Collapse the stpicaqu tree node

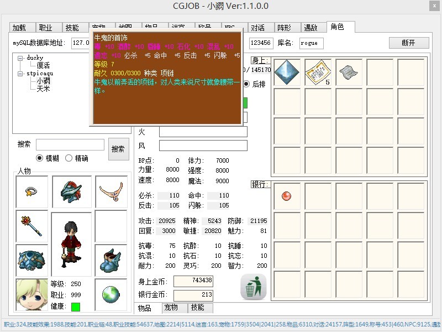coord(20,73)
